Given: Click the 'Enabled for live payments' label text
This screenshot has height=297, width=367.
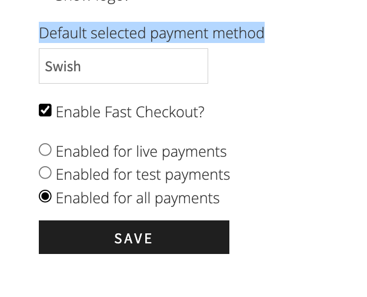Looking at the screenshot, I should tap(141, 151).
